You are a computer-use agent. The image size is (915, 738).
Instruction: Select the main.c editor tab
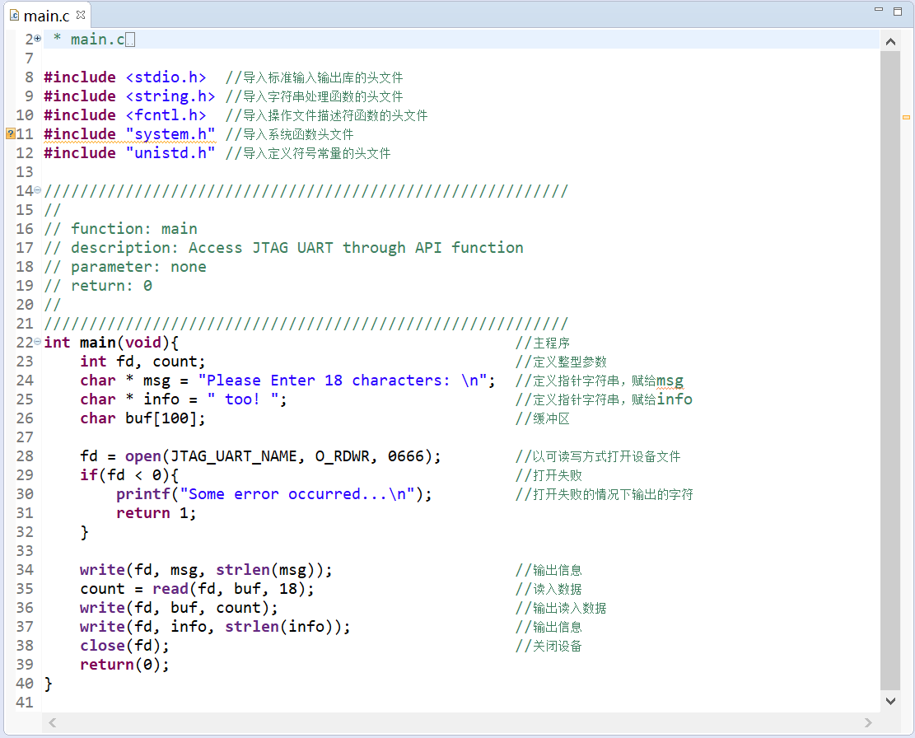pos(45,14)
